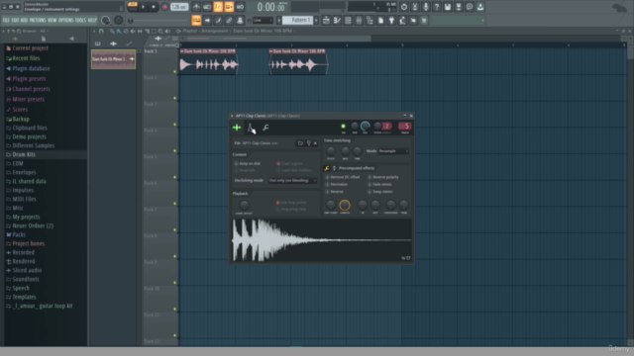Open the Channel rack from the toolbar
The width and height of the screenshot is (634, 356).
348,20
